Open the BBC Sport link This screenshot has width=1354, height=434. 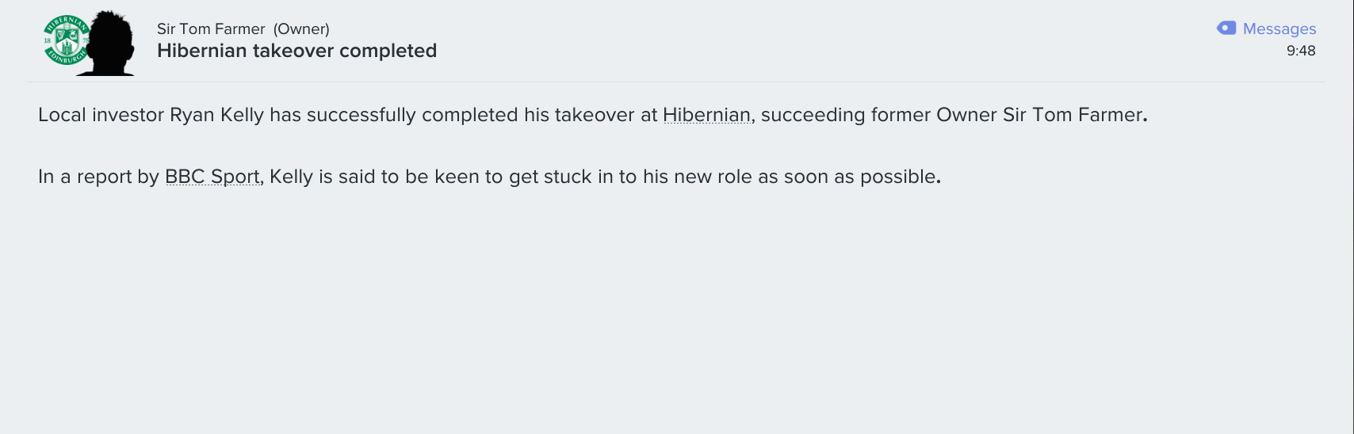coord(212,177)
